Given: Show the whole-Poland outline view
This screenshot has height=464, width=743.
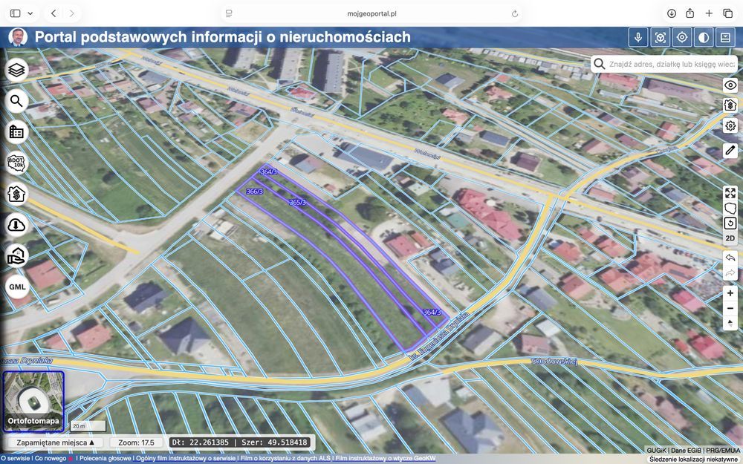Looking at the screenshot, I should pos(730,208).
